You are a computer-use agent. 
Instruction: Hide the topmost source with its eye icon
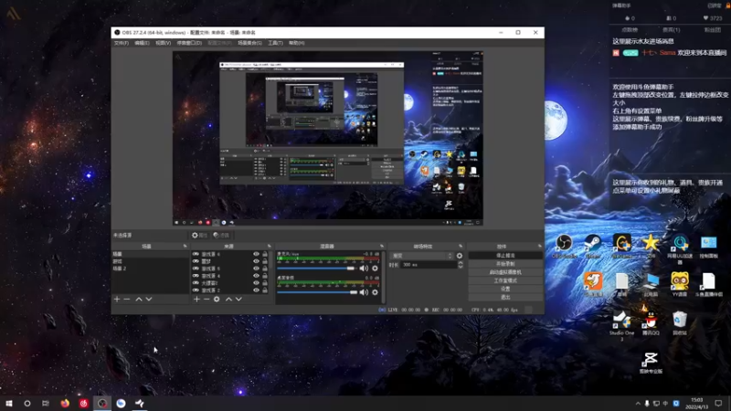(256, 254)
